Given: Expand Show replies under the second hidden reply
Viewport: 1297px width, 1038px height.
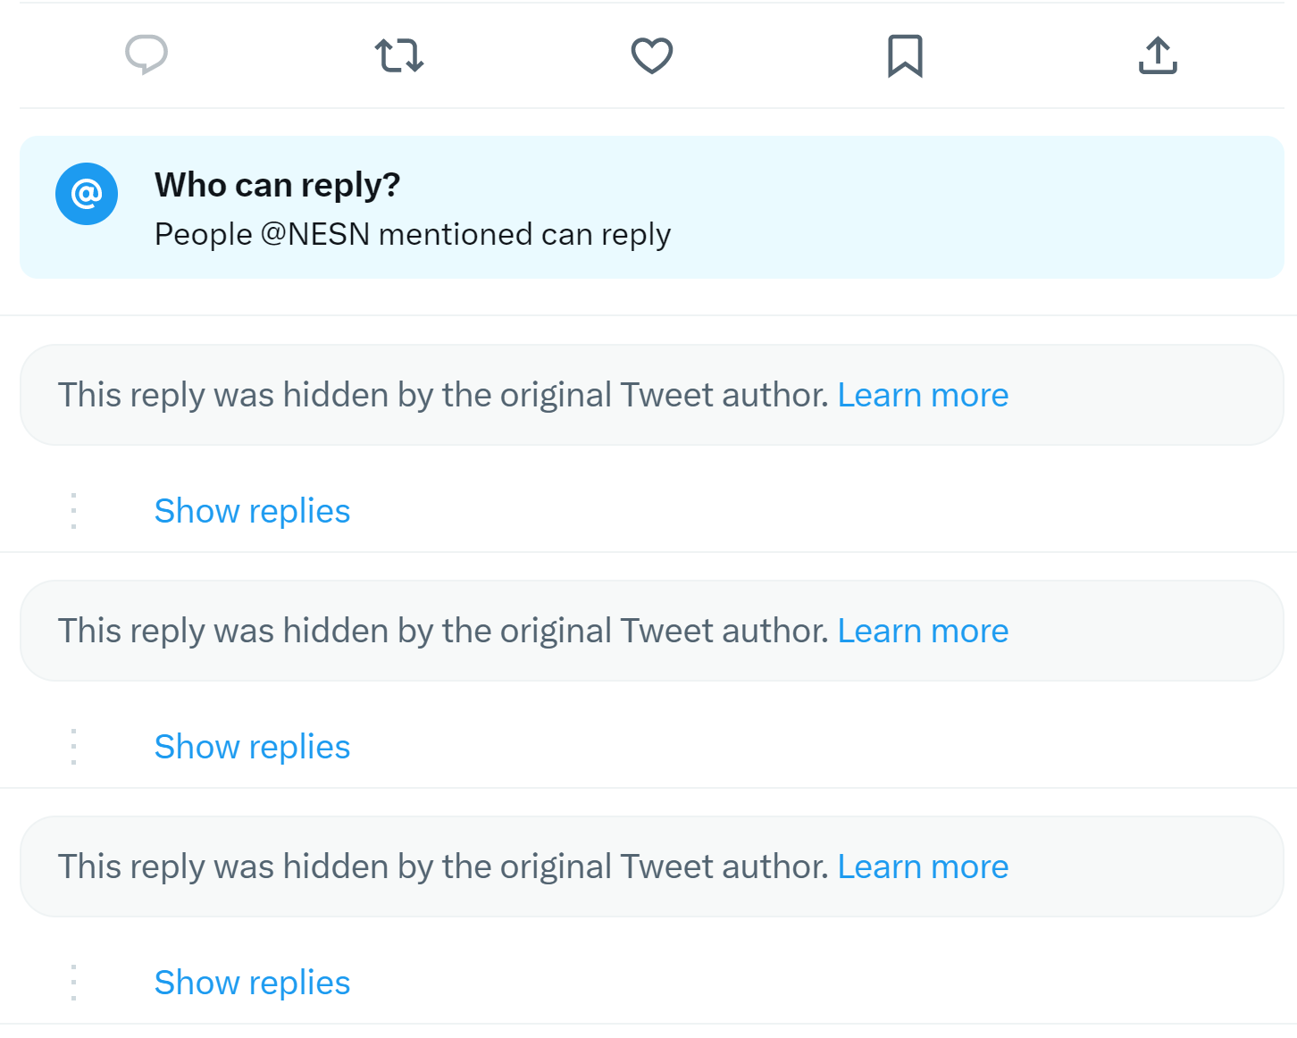Looking at the screenshot, I should pyautogui.click(x=253, y=747).
